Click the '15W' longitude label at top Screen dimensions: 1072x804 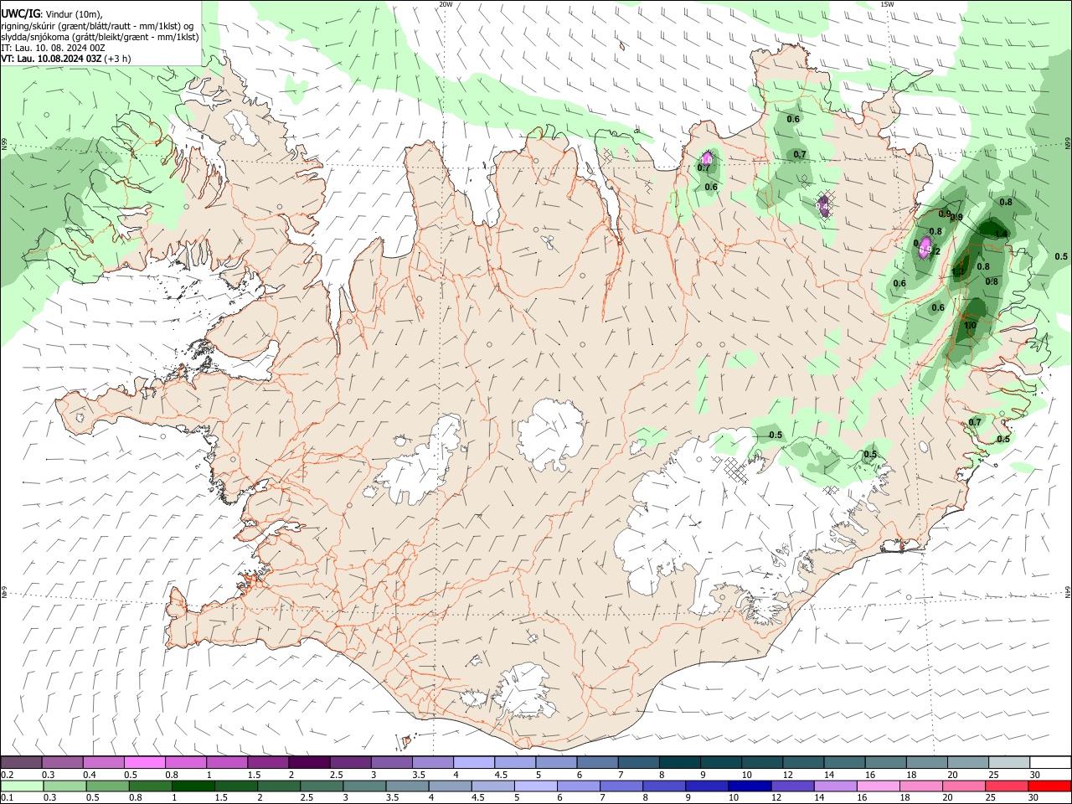click(x=887, y=4)
